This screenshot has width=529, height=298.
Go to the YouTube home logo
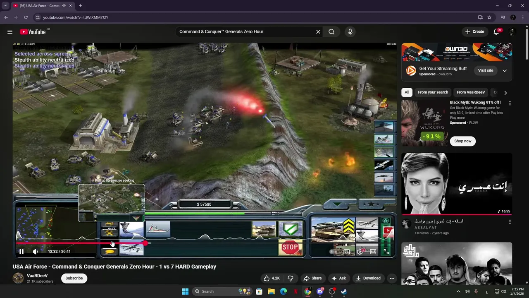pyautogui.click(x=33, y=32)
